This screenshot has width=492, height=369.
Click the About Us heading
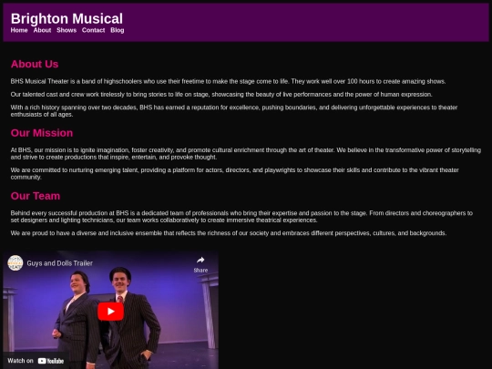pyautogui.click(x=35, y=64)
